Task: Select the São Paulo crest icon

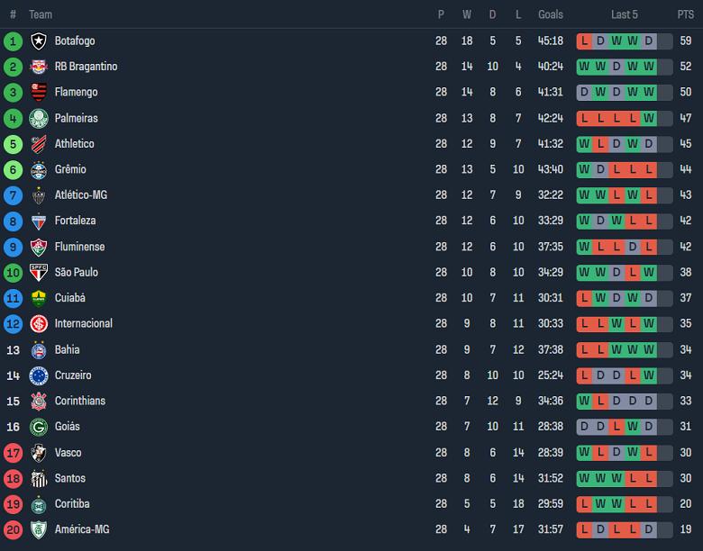Action: click(x=38, y=272)
